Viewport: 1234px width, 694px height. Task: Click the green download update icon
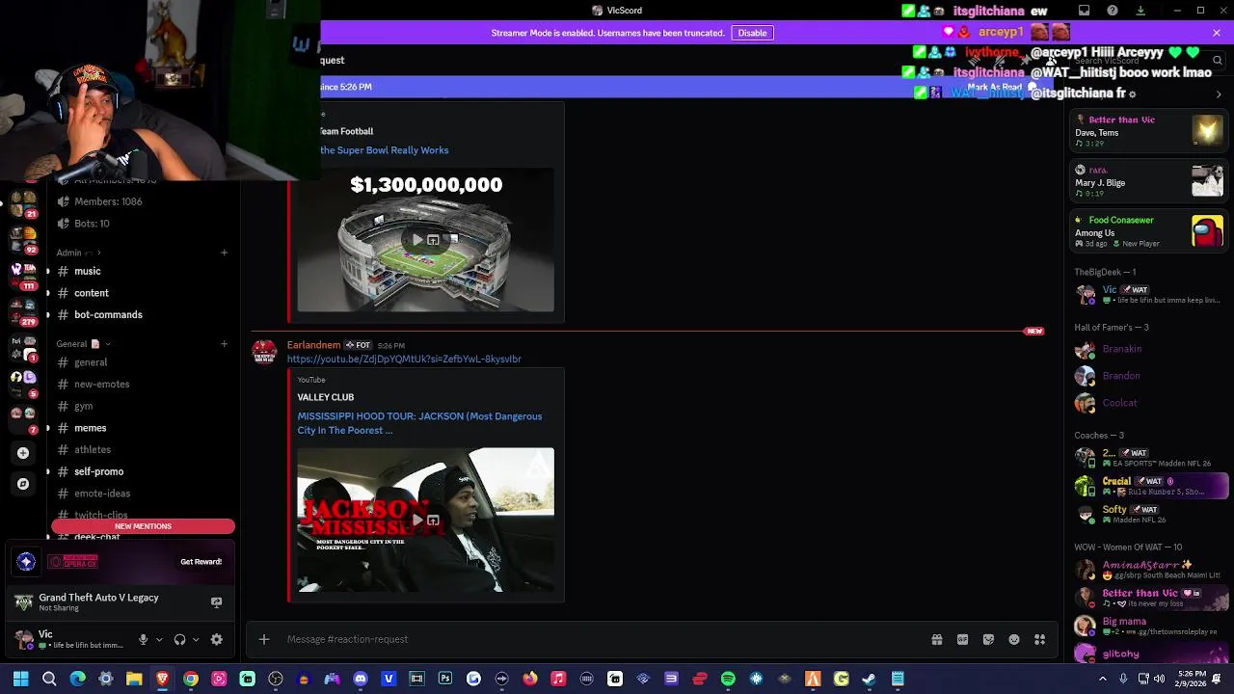[x=1141, y=11]
